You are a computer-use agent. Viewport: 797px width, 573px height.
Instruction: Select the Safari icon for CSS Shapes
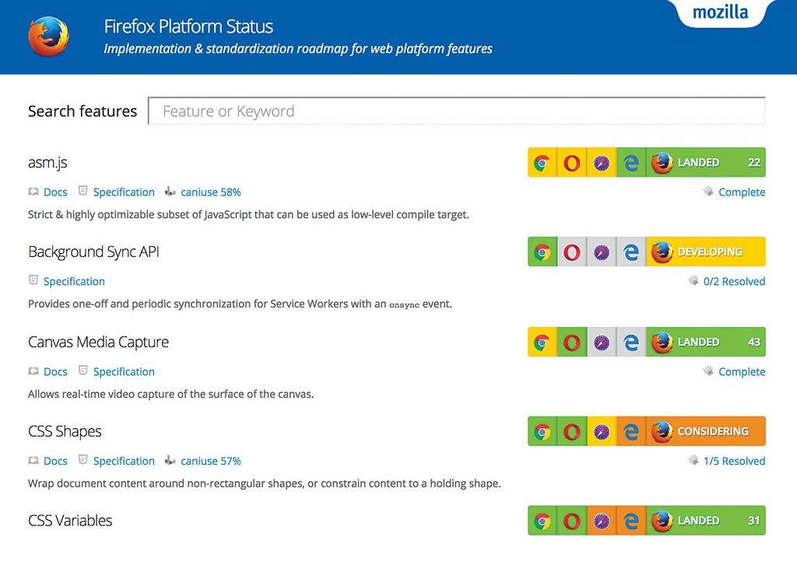pyautogui.click(x=602, y=431)
